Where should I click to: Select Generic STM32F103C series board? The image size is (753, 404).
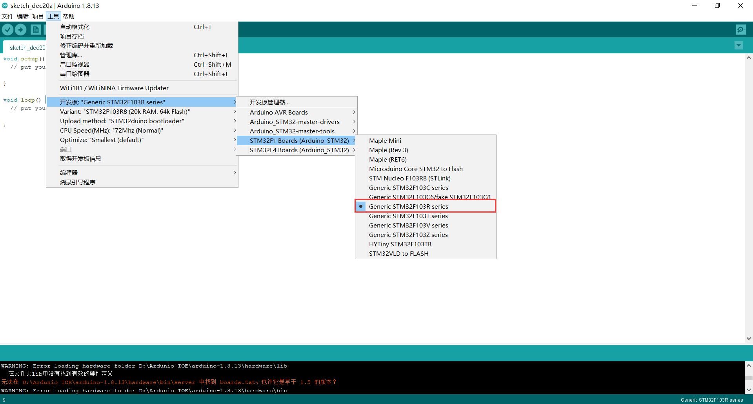(x=426, y=187)
